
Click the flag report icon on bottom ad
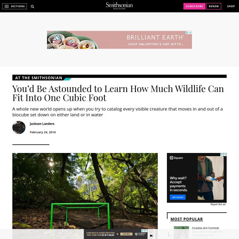151,236
